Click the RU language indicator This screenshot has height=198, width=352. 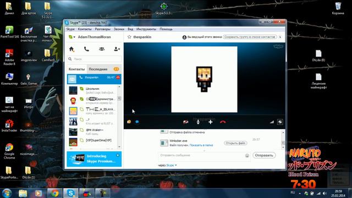(293, 193)
